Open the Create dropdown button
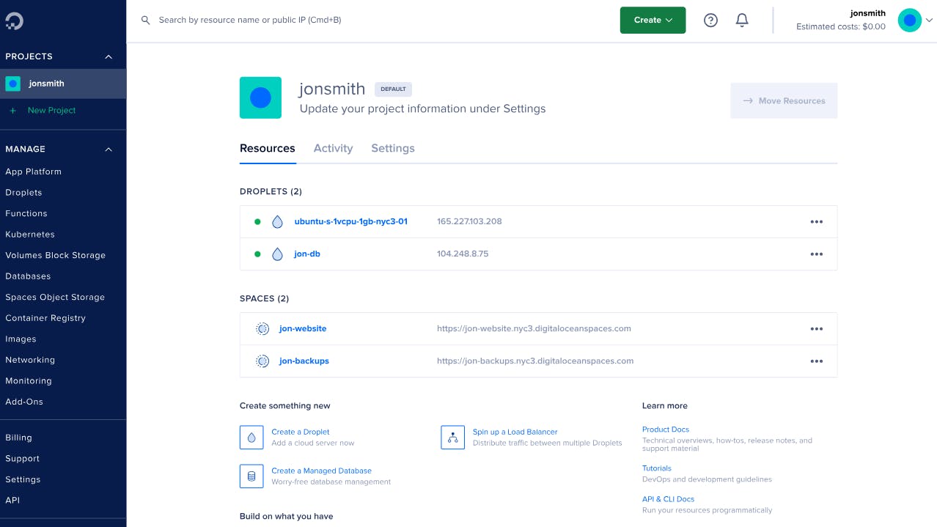The width and height of the screenshot is (937, 527). 653,21
